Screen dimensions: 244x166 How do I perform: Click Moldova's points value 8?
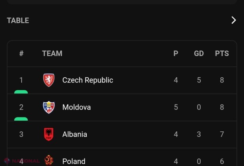[222, 107]
